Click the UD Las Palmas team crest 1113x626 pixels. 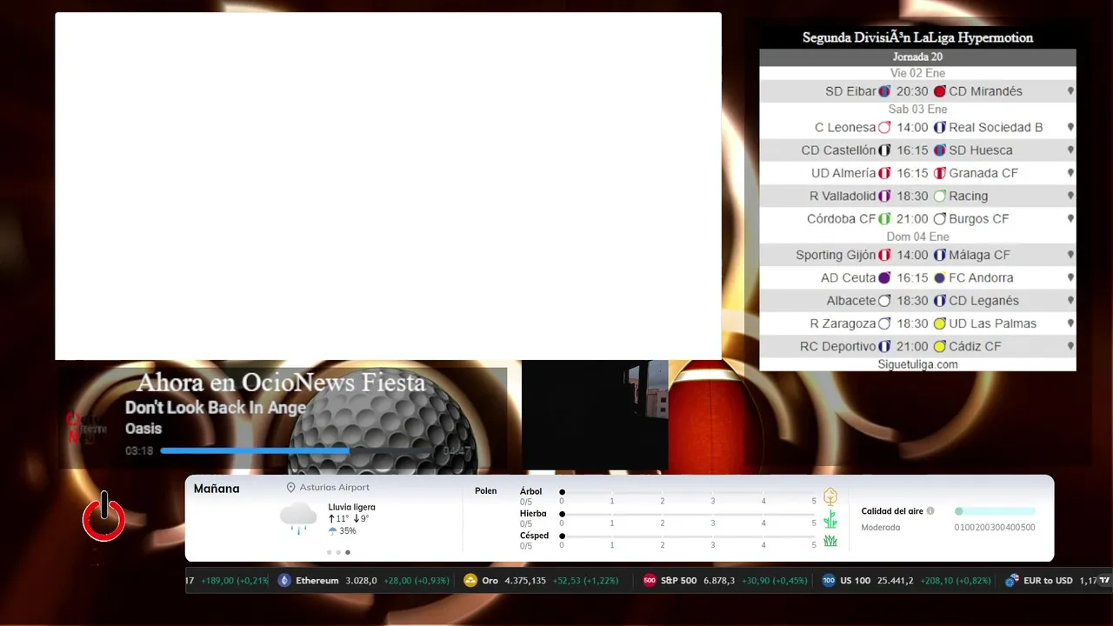940,323
